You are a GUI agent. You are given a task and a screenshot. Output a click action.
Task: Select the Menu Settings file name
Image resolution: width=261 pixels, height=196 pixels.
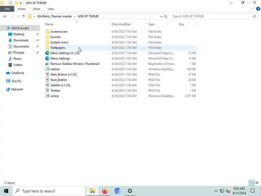[60, 58]
